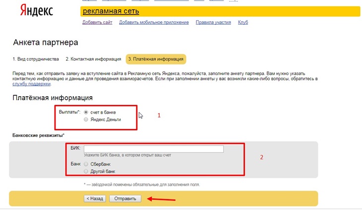Select step 3 Платёжная информация tab

pos(156,59)
